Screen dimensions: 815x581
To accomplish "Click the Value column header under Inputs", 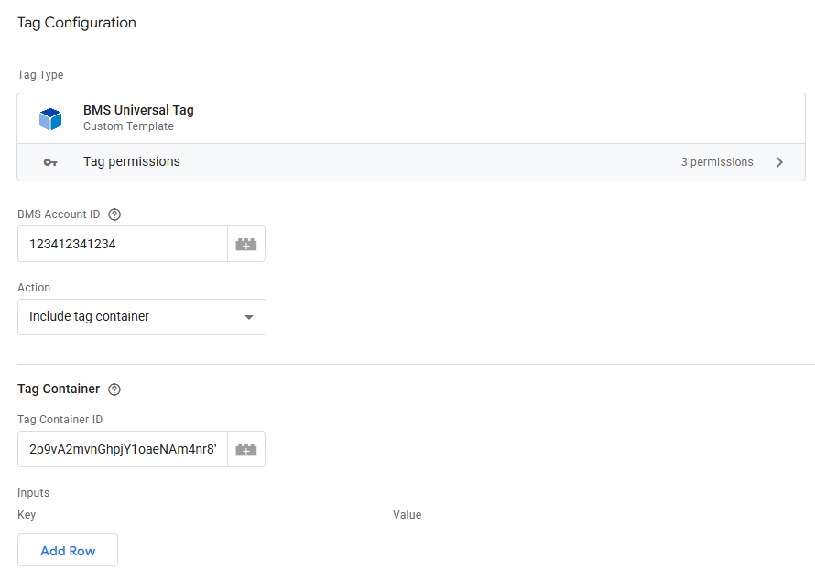I will point(407,515).
